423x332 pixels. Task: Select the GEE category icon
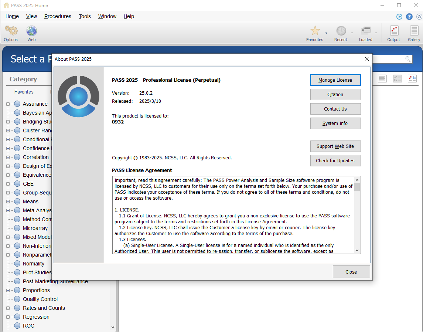click(x=17, y=183)
